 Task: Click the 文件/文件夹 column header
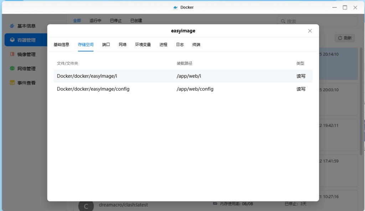tap(67, 63)
